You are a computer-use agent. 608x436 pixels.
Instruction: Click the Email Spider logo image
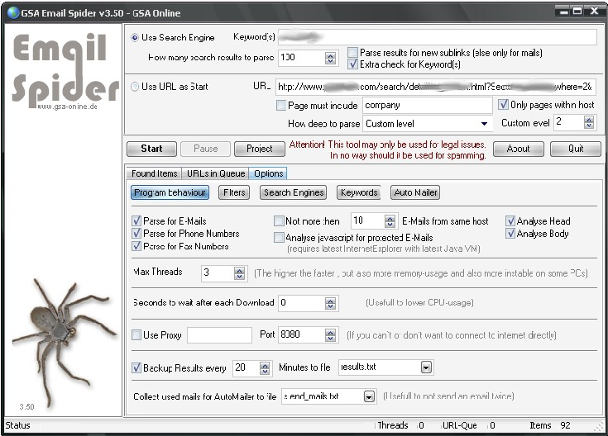[65, 70]
